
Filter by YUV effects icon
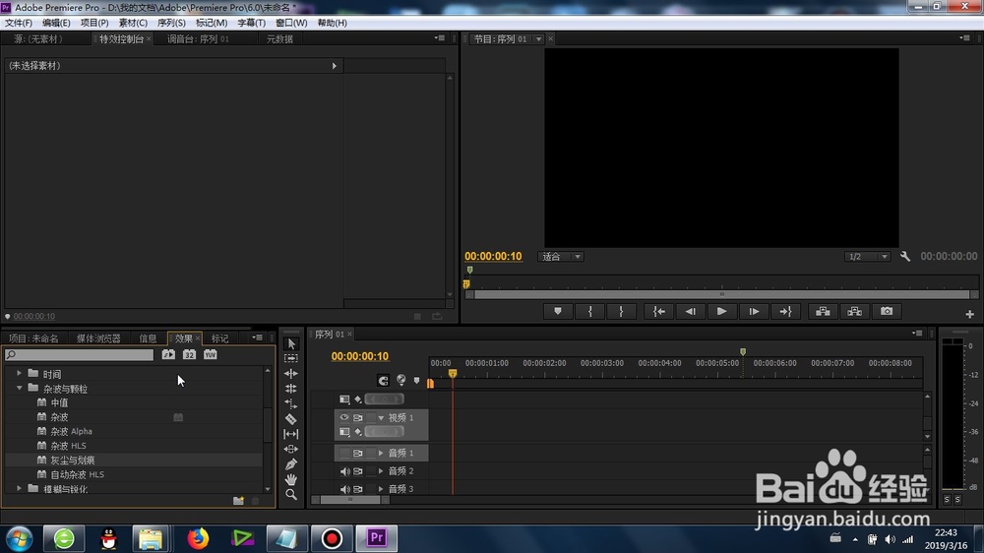pos(211,354)
